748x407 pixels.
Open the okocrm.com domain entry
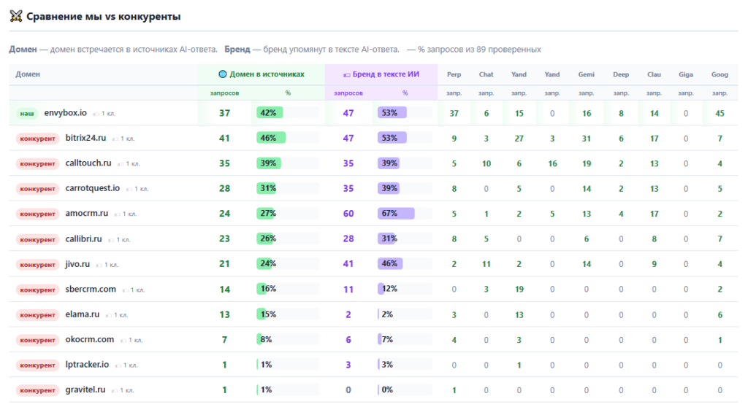(90, 339)
